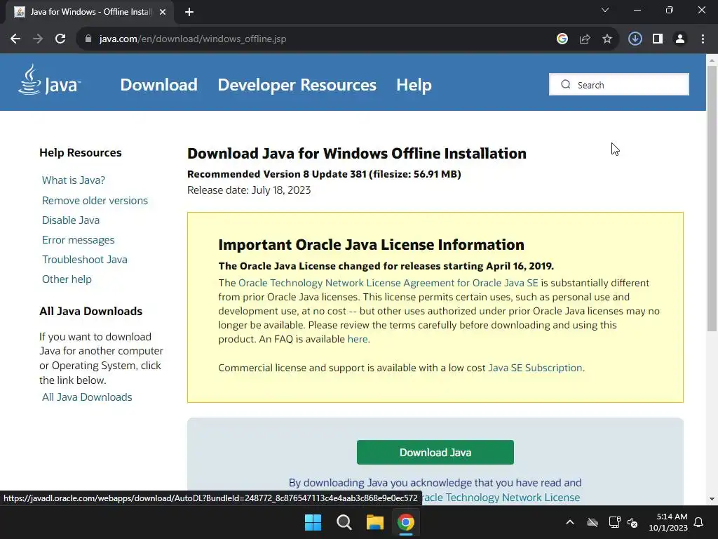This screenshot has height=539, width=718.
Task: Open Java SE Subscription link
Action: point(535,368)
